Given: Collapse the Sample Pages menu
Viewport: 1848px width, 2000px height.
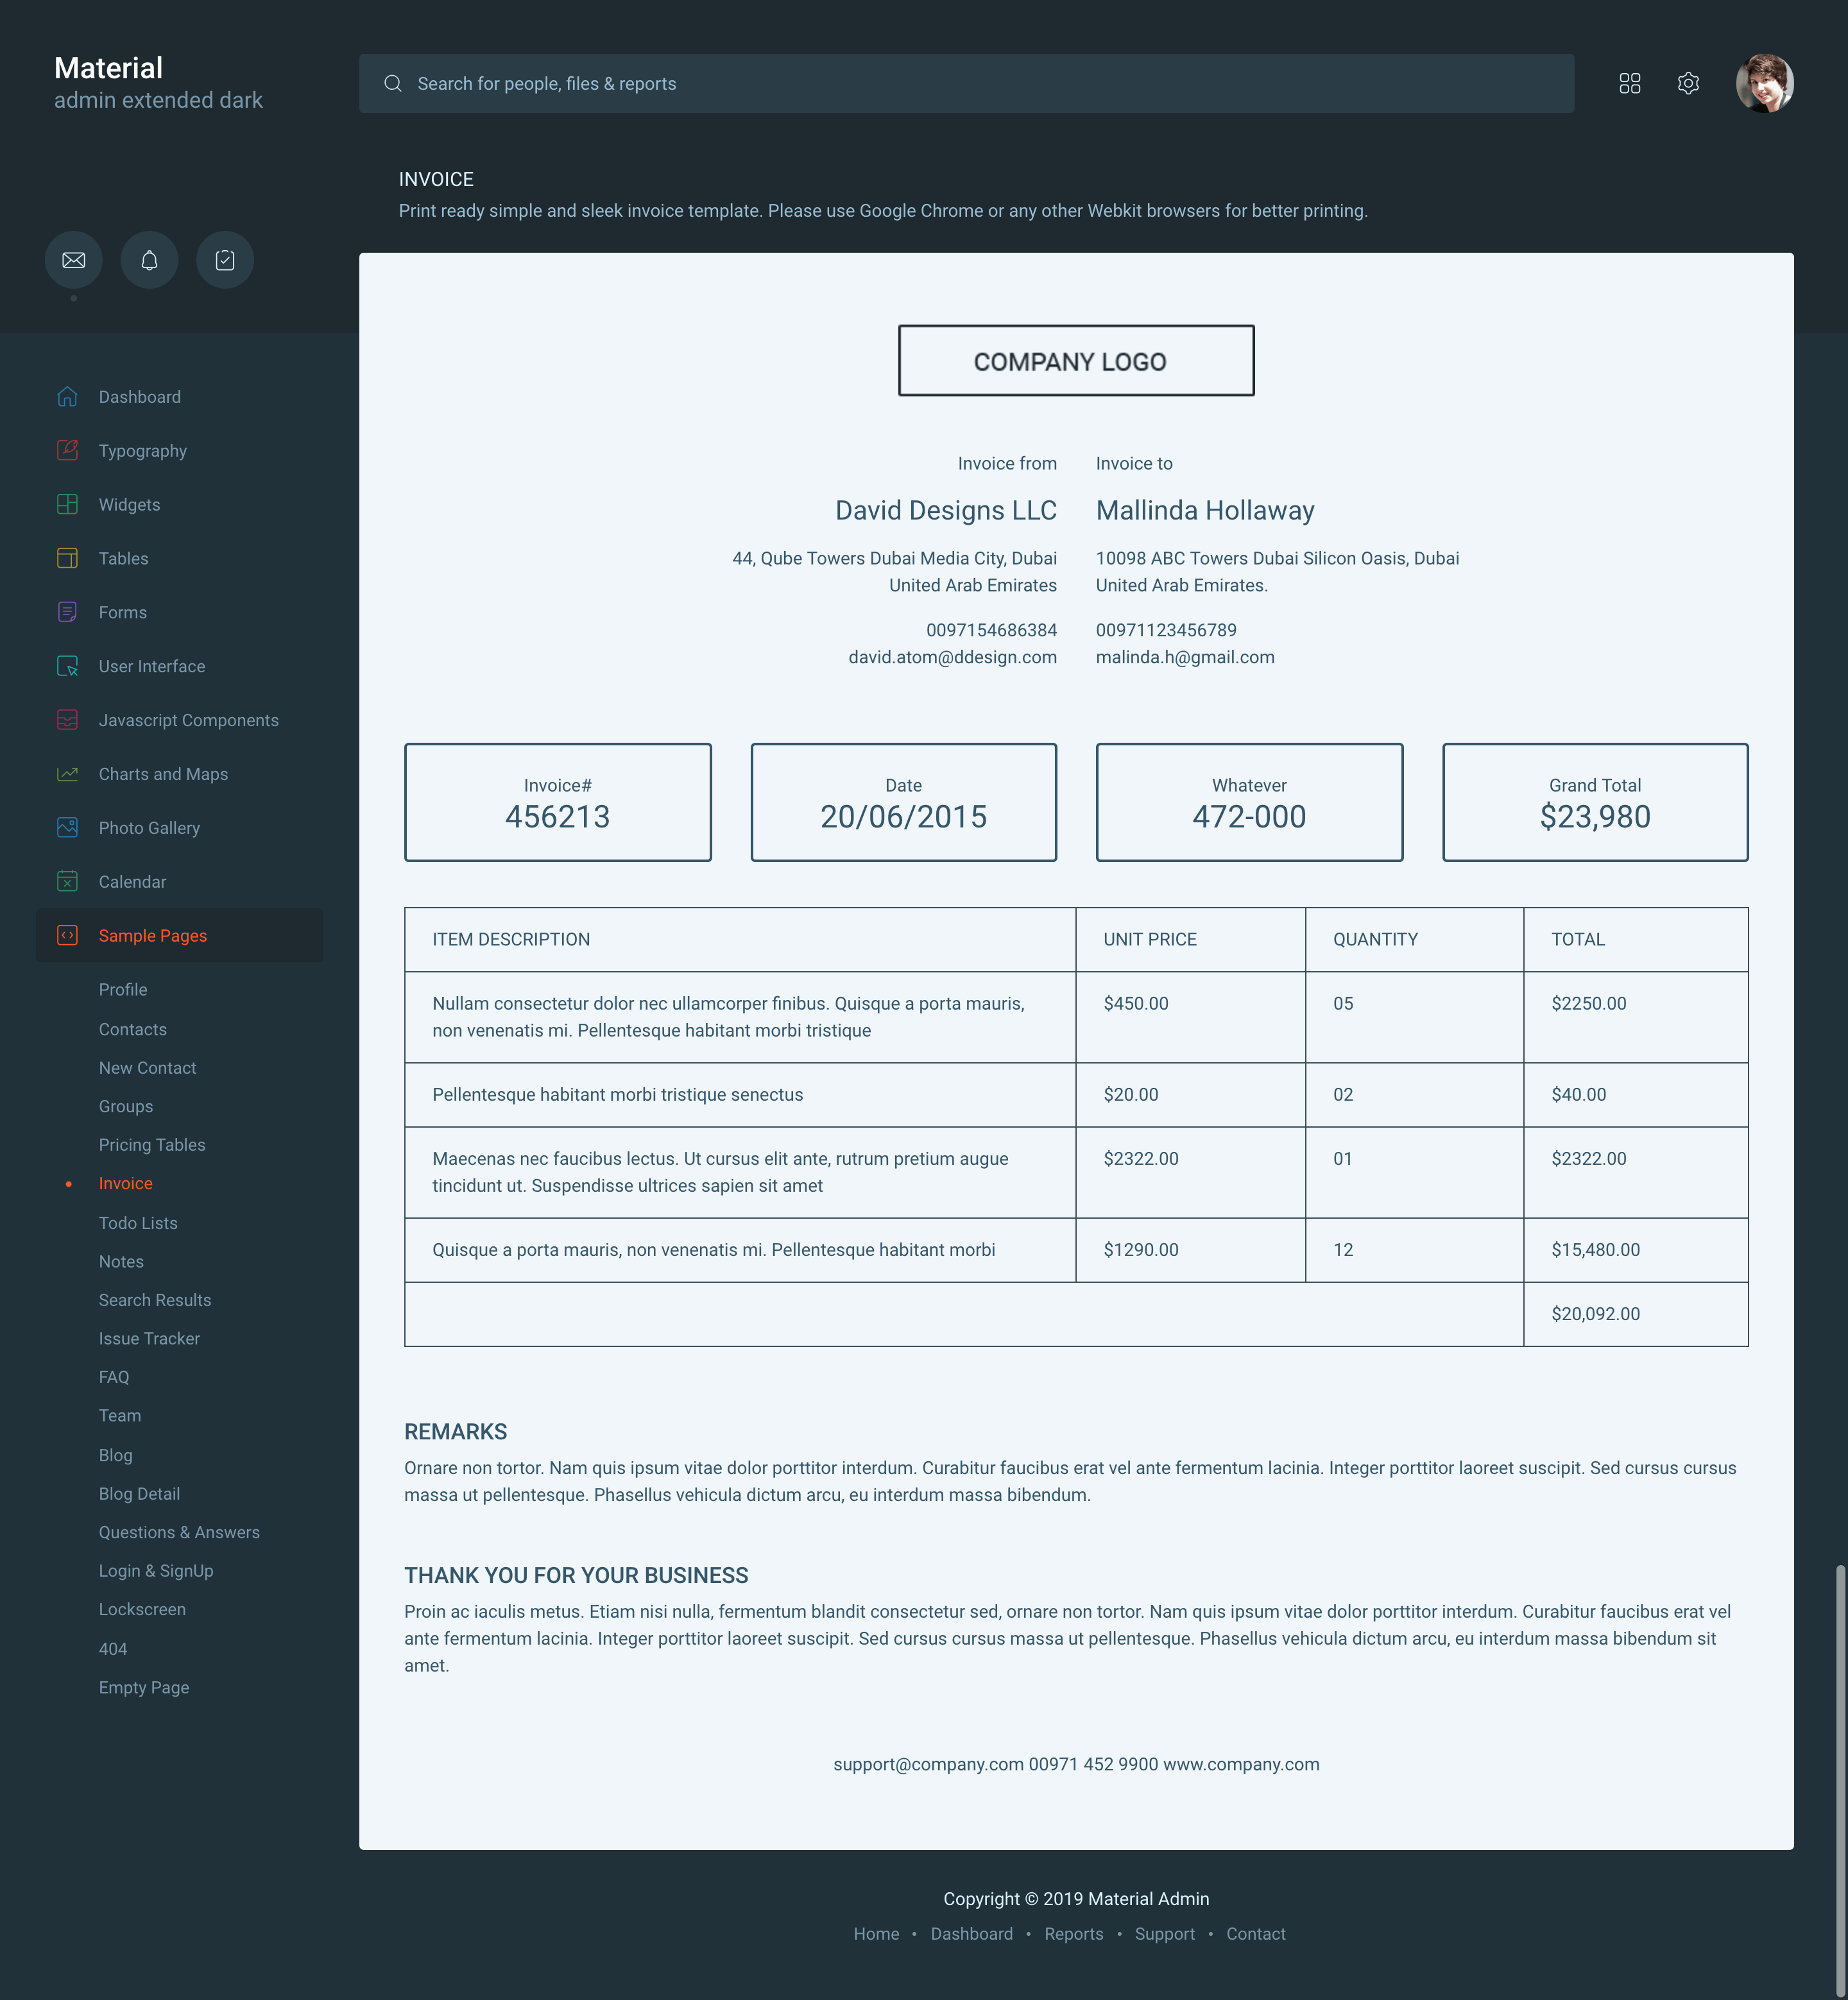Looking at the screenshot, I should (153, 935).
